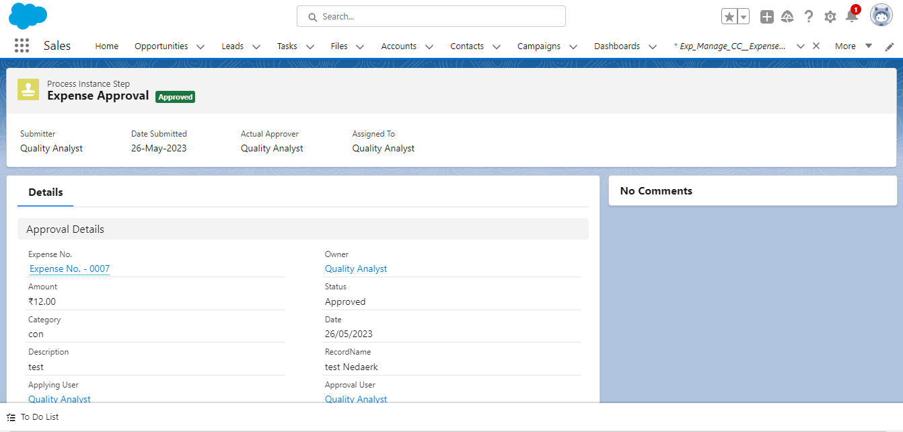This screenshot has height=432, width=903.
Task: Expand the Favorites list dropdown arrow
Action: [x=744, y=17]
